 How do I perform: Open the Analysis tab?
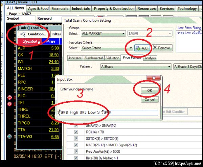pyautogui.click(x=150, y=58)
